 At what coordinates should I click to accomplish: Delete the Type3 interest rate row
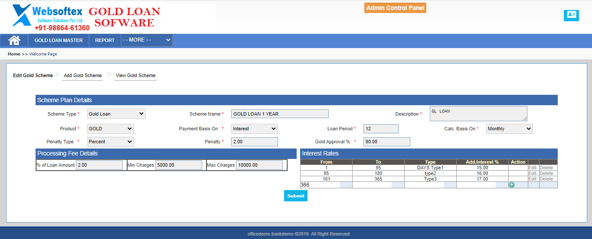point(546,179)
